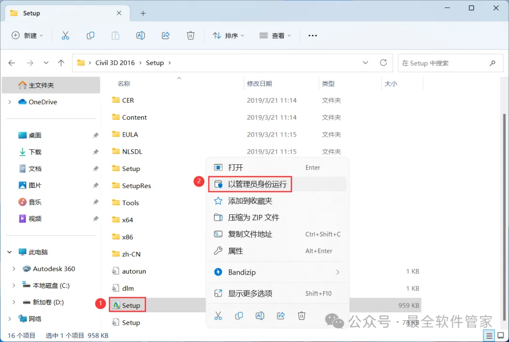Switch to details view icon in status bar
The height and width of the screenshot is (342, 509).
(x=489, y=335)
